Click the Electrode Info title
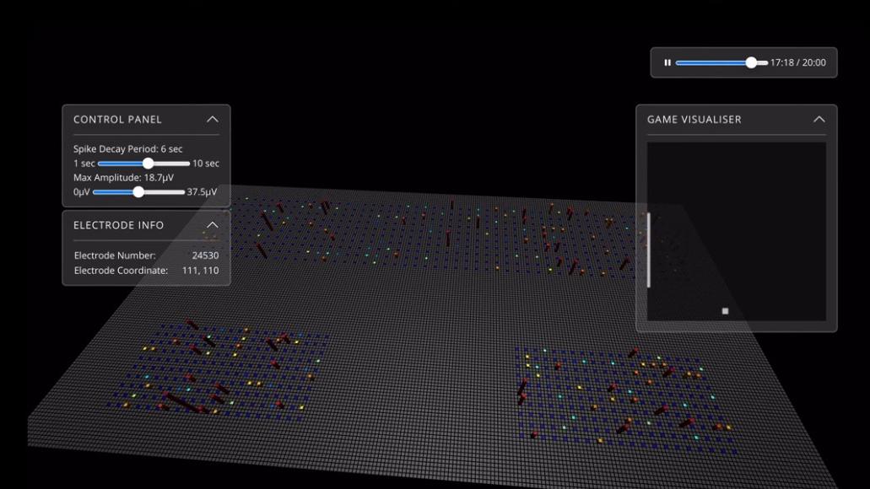 [x=118, y=225]
